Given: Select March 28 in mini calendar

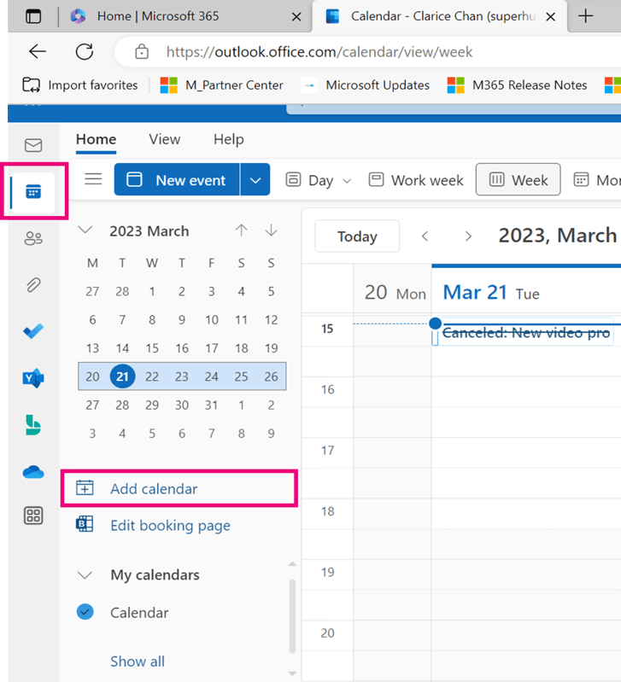Looking at the screenshot, I should tap(122, 405).
